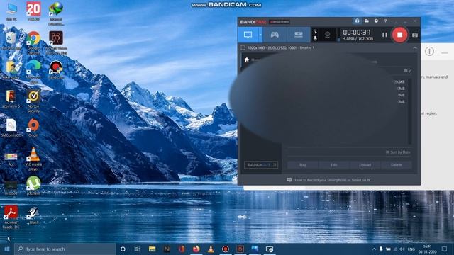Image resolution: width=454 pixels, height=255 pixels.
Task: Open the uTorrent desktop shortcut
Action: coord(33,185)
